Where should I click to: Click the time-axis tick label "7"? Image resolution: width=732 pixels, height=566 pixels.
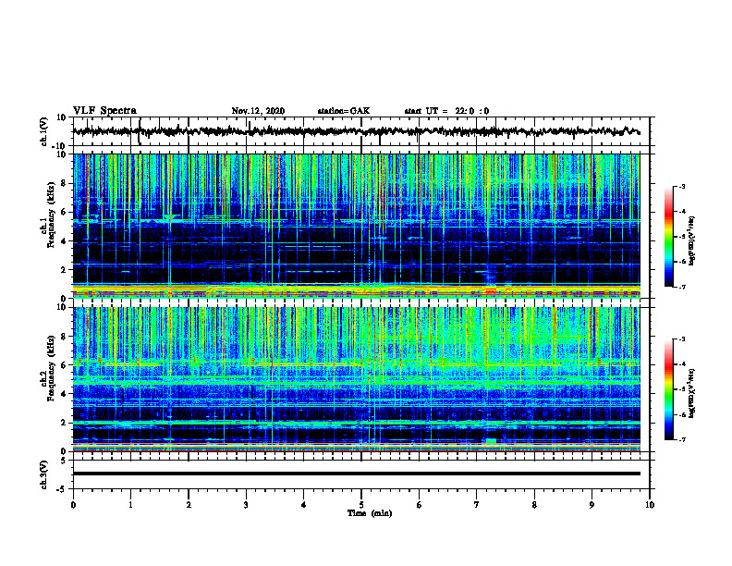(477, 505)
